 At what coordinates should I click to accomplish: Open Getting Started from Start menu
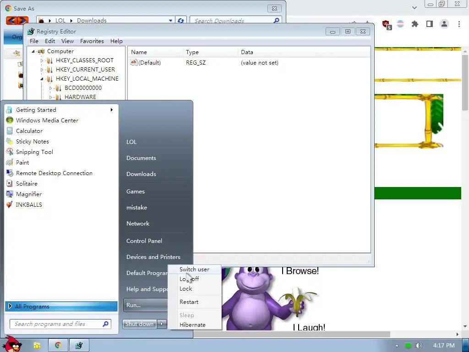pyautogui.click(x=61, y=110)
